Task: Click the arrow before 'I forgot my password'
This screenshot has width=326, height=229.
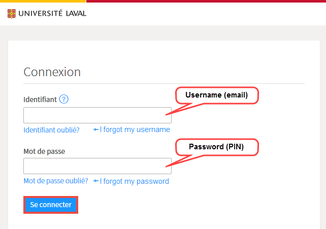Action: [x=96, y=181]
